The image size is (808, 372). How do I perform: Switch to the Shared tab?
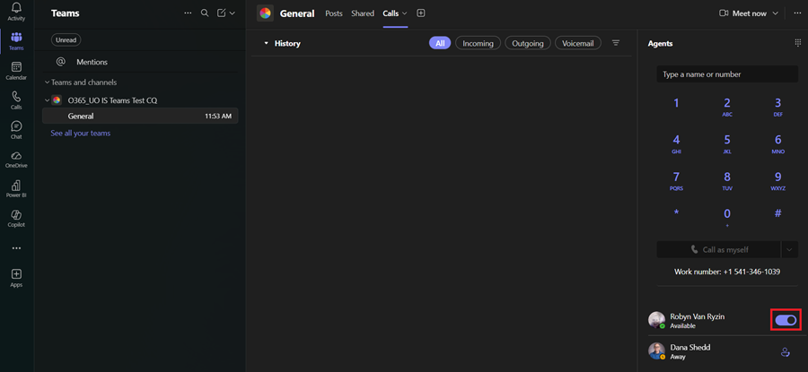tap(363, 13)
